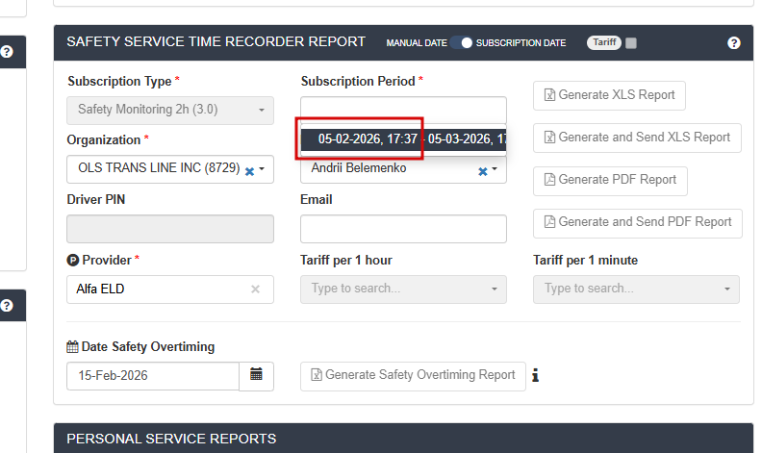Screen dimensions: 762x453
Task: Click Generate PDF Report button
Action: 609,180
